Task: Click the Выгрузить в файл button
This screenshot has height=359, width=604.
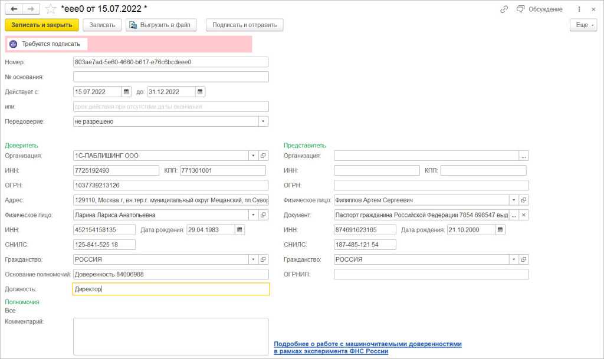Action: [162, 25]
